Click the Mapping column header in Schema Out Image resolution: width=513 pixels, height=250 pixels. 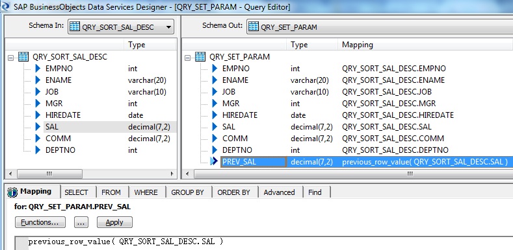pos(425,45)
